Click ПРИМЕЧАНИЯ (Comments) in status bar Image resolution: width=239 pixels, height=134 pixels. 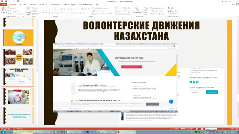pos(187,129)
